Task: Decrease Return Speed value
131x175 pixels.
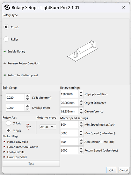Action: pos(81,152)
